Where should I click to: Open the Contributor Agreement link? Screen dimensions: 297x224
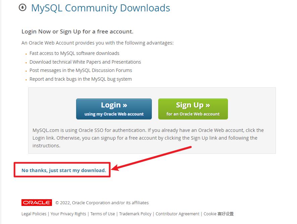(177, 214)
